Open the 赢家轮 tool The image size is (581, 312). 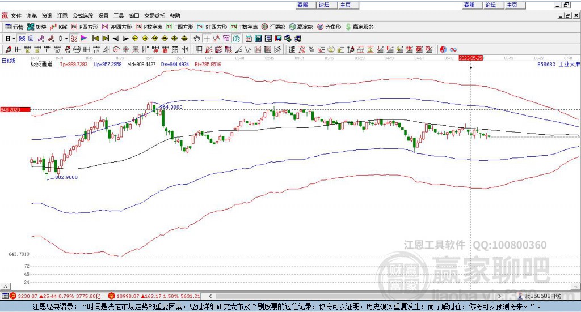click(x=301, y=27)
